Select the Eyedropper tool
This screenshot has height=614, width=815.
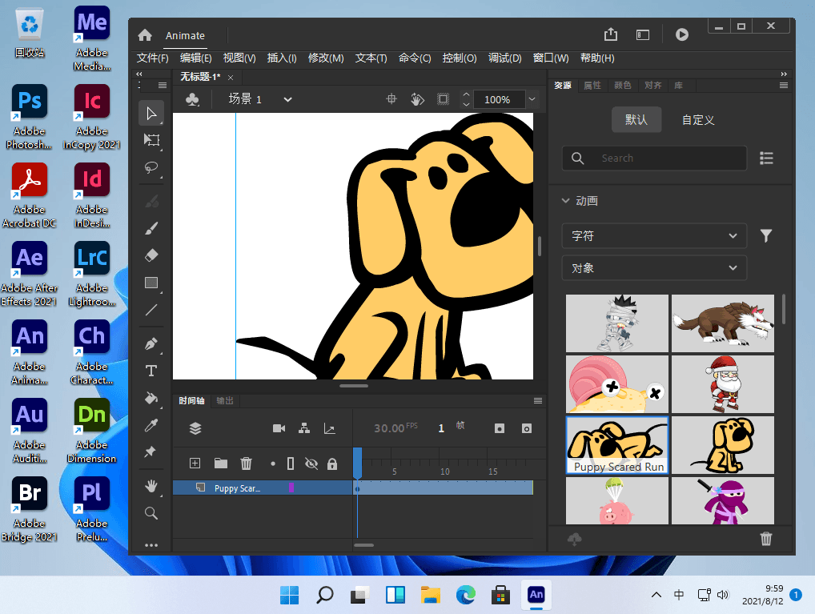coord(151,425)
